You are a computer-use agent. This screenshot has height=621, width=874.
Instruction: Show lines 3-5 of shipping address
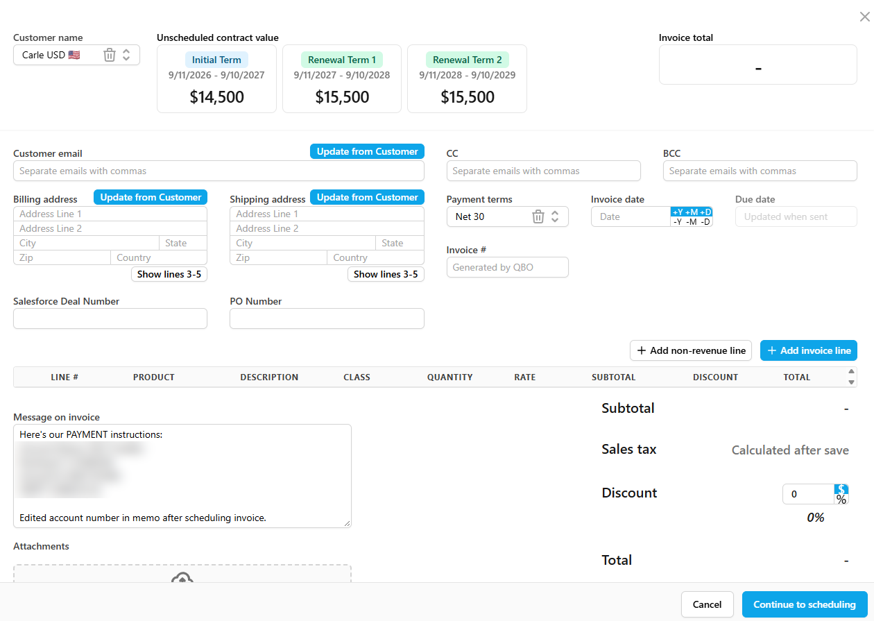tap(386, 274)
